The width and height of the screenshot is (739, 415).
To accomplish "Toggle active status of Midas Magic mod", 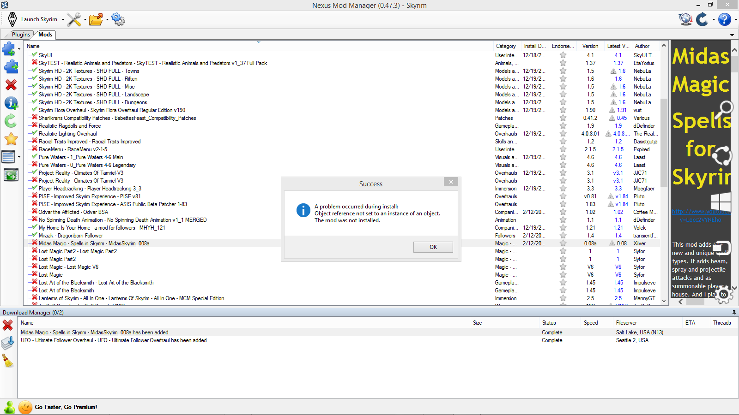I will [34, 243].
